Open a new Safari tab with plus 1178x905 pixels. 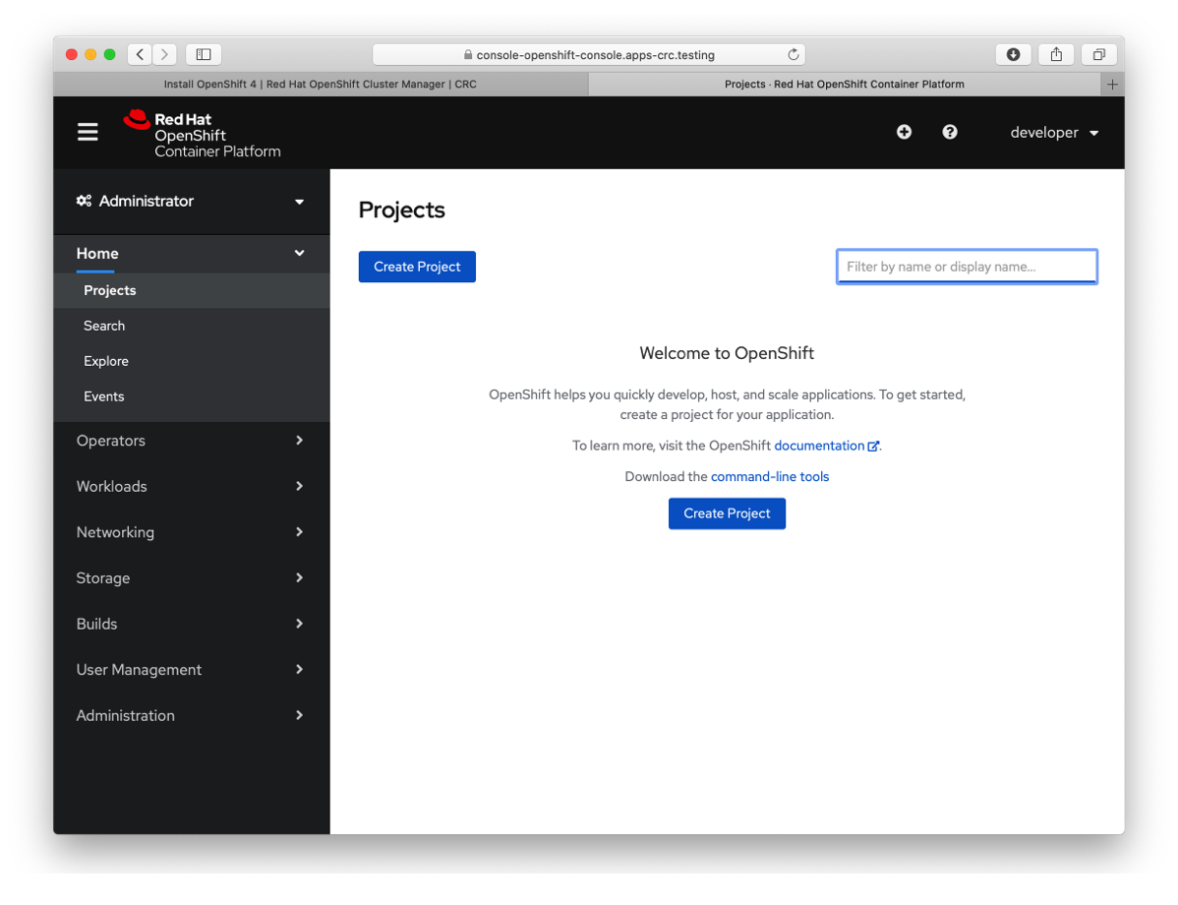coord(1112,85)
